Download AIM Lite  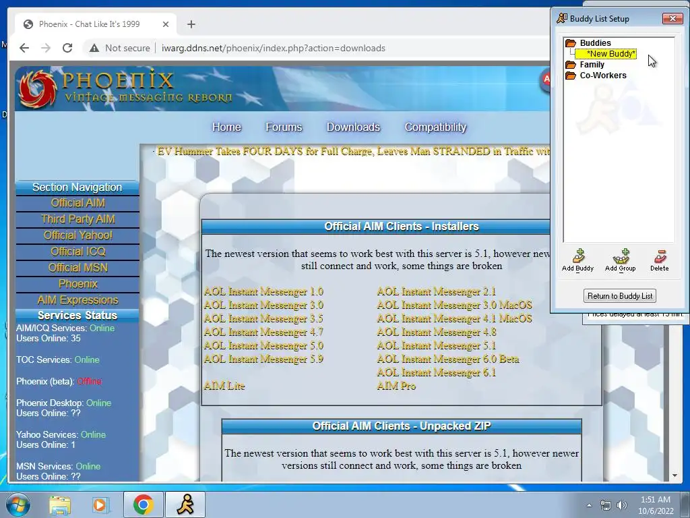[224, 386]
